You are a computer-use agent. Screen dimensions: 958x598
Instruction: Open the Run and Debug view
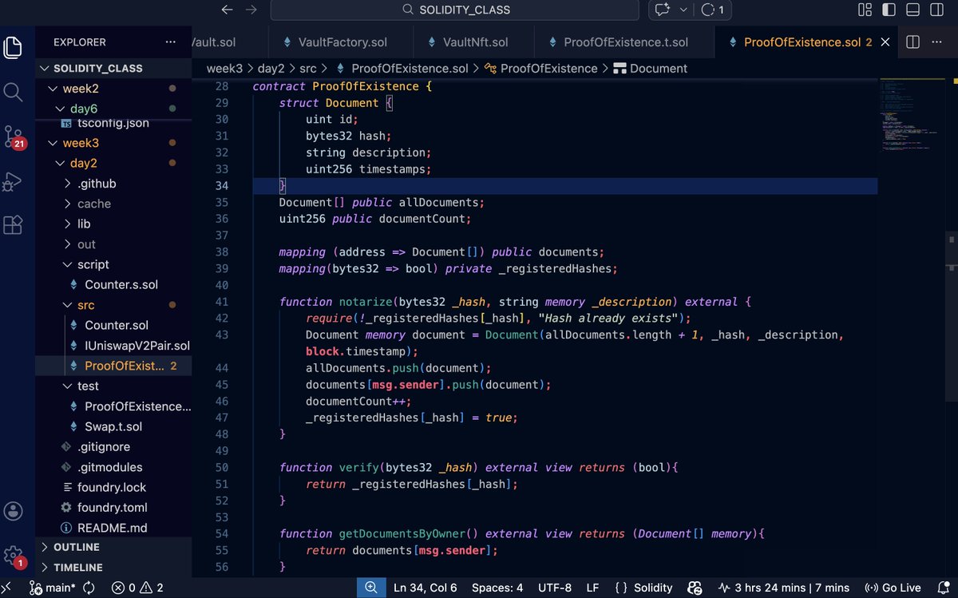(x=13, y=181)
